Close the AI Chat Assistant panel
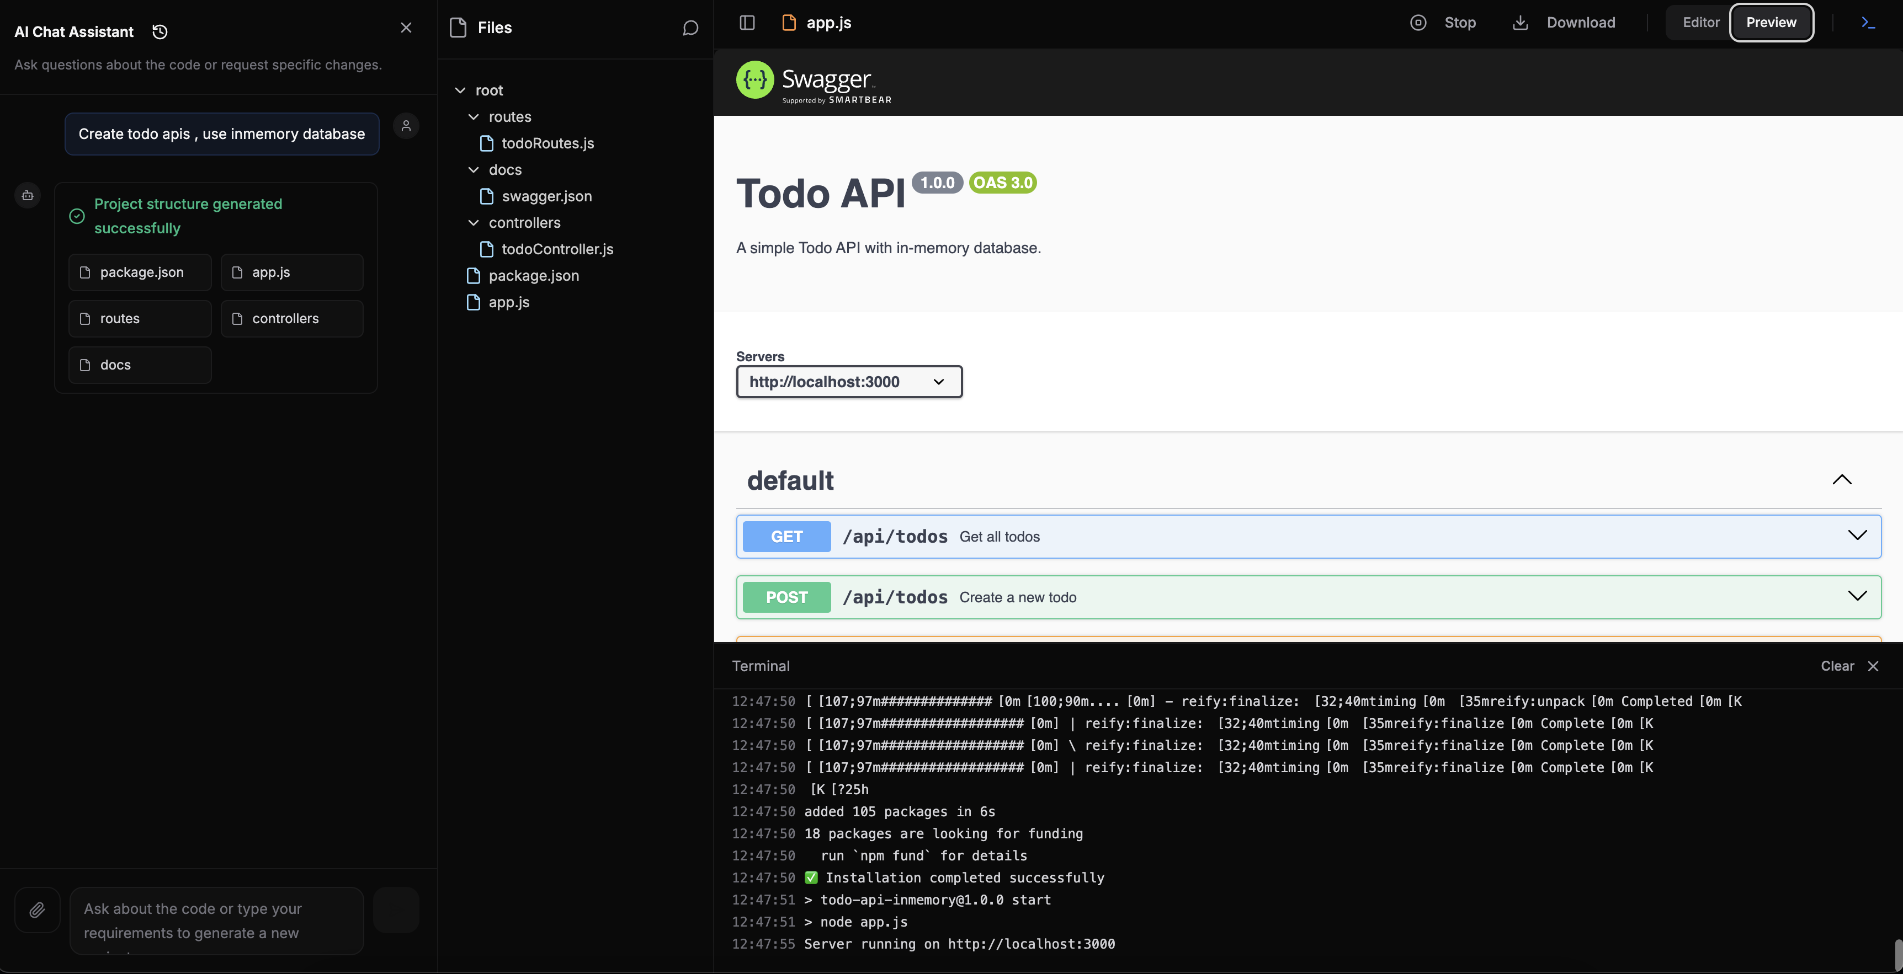Viewport: 1903px width, 974px height. (x=406, y=28)
